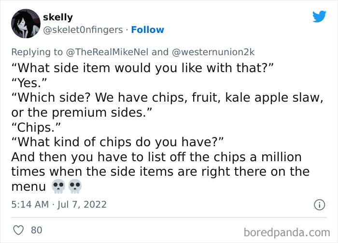Open skelly's profile picture
The height and width of the screenshot is (243, 338).
tap(25, 24)
